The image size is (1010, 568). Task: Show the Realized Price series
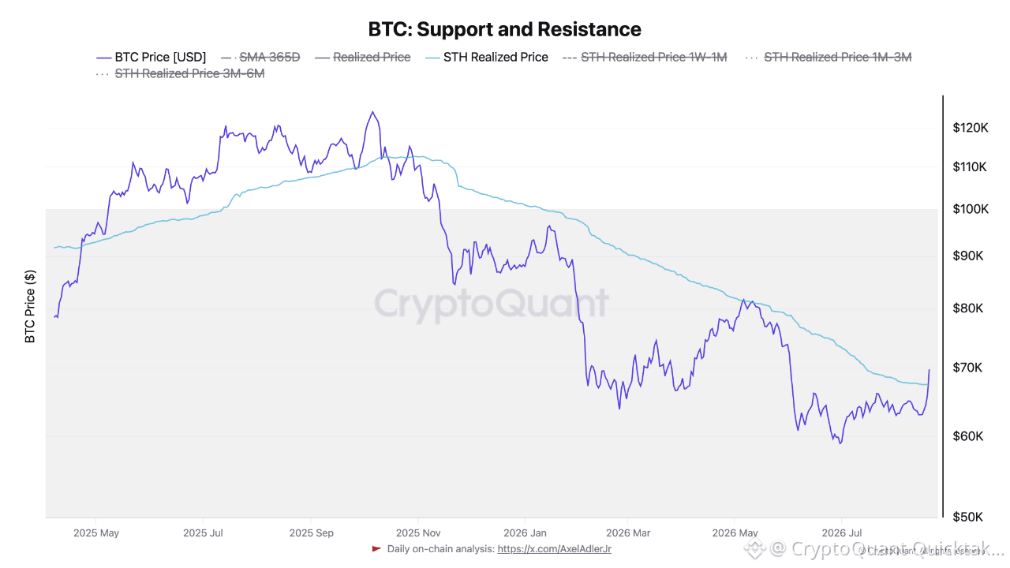[362, 57]
